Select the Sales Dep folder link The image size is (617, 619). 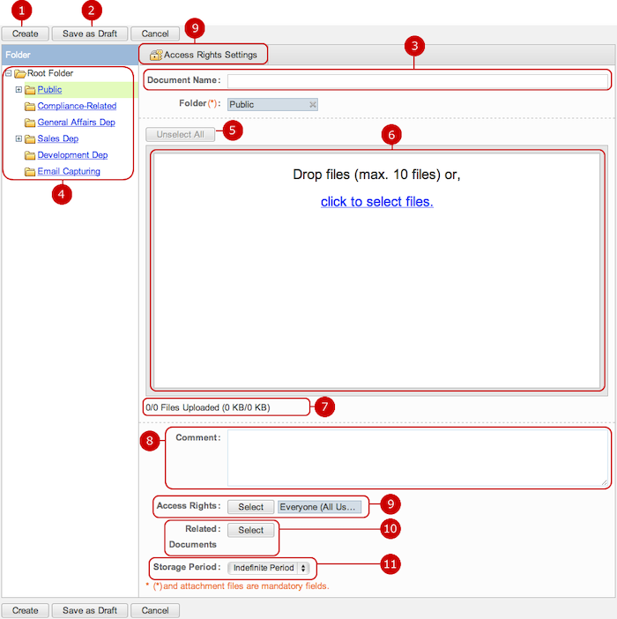click(58, 138)
